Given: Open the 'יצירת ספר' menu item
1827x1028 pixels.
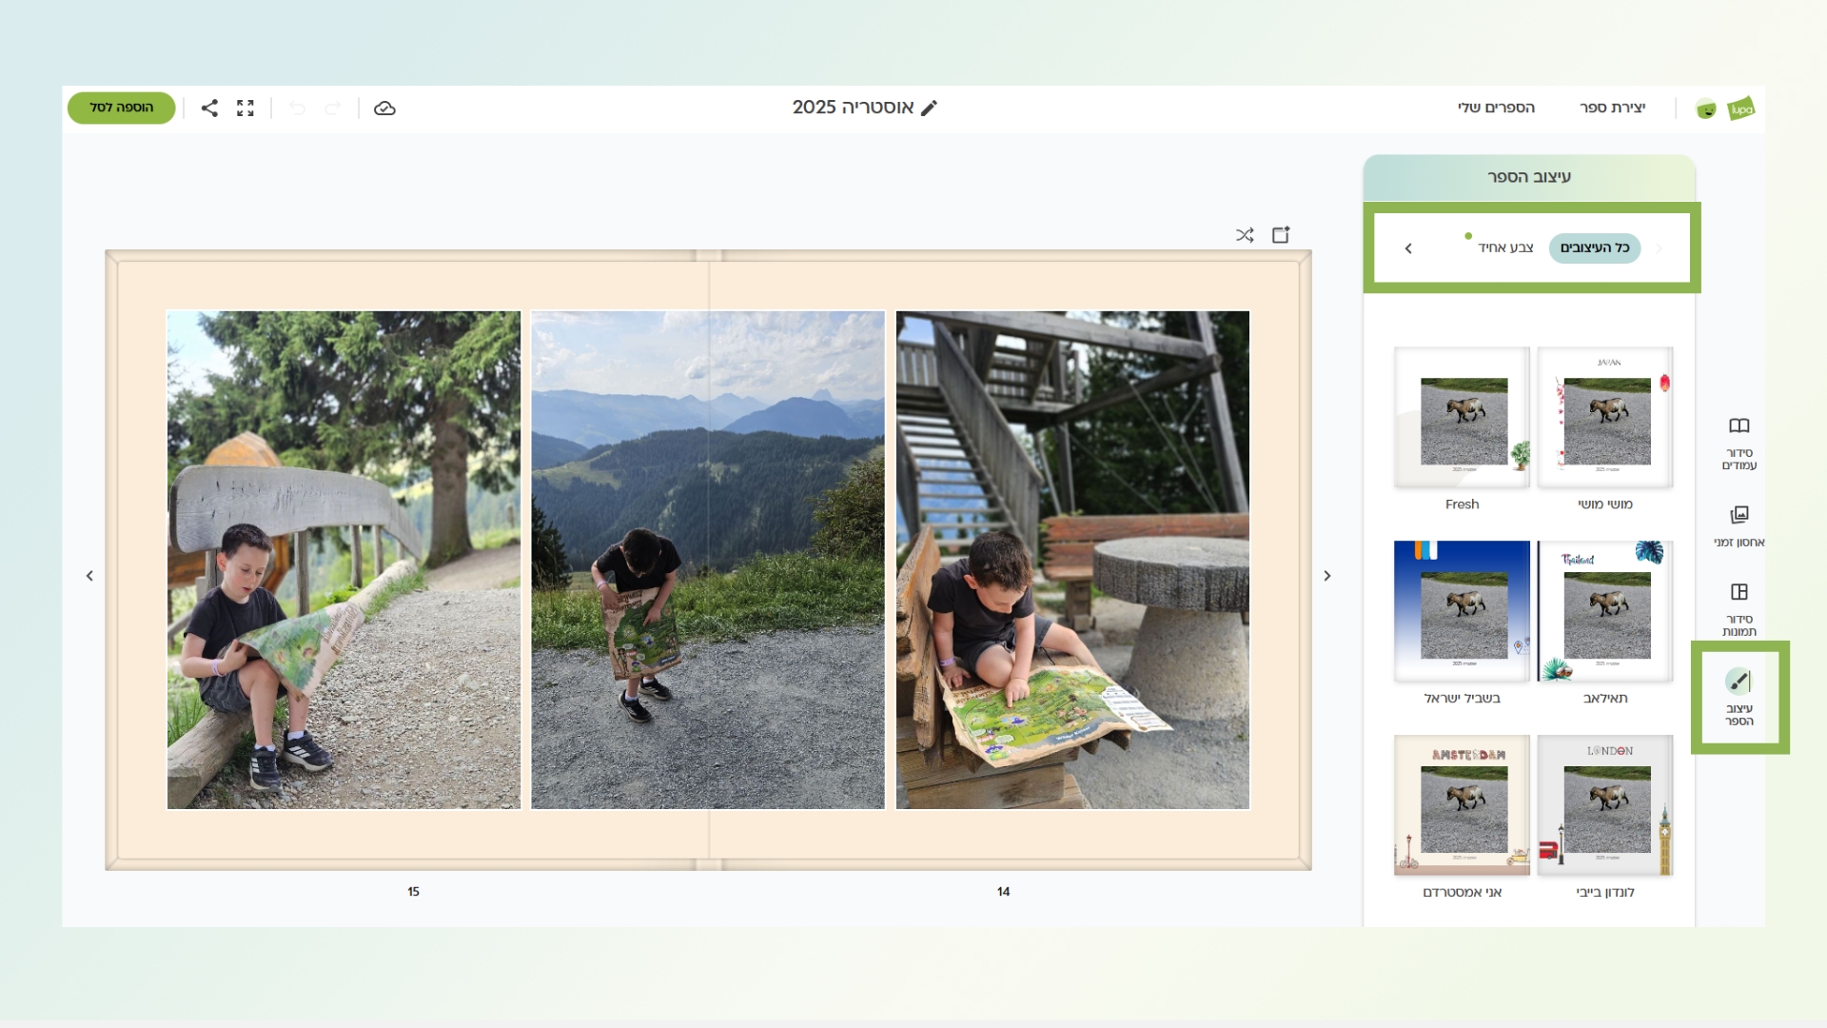Looking at the screenshot, I should pos(1612,108).
